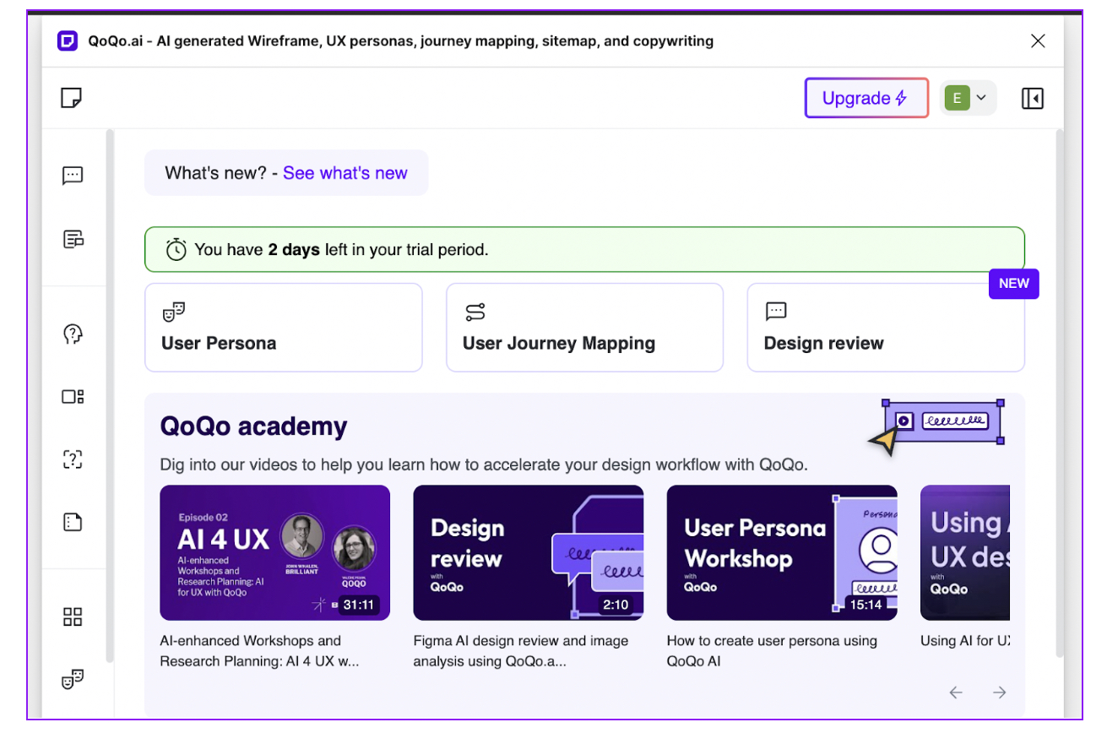Play the AI 4 UX episode thumbnail

coord(274,552)
